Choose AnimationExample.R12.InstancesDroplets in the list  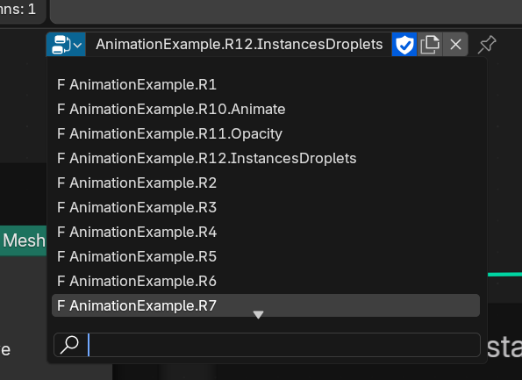point(266,159)
